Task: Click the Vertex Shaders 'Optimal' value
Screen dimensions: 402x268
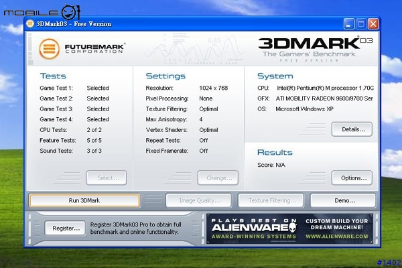Action: click(x=208, y=130)
